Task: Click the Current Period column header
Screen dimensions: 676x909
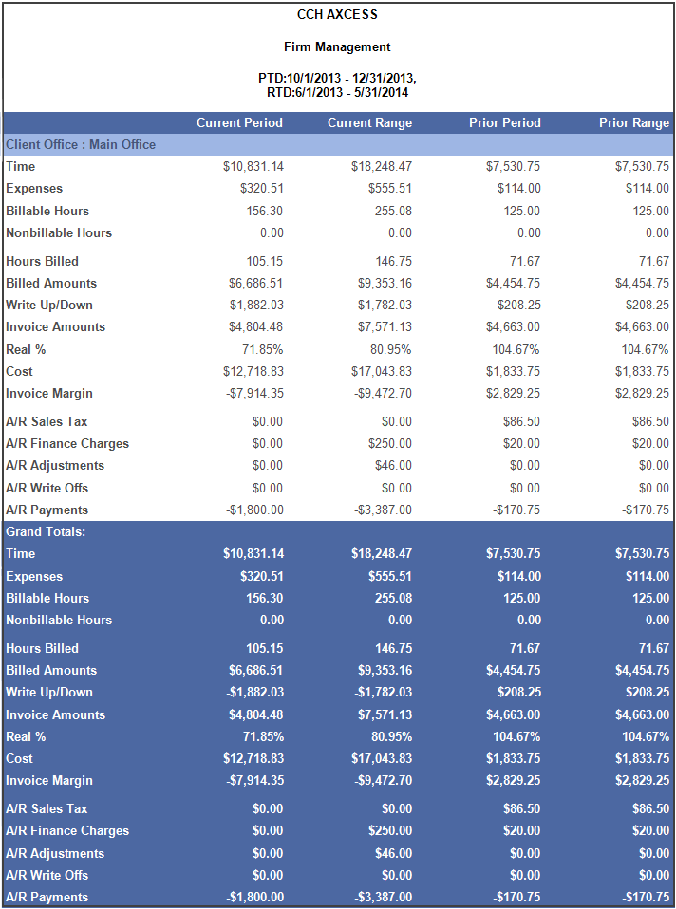Action: point(239,122)
